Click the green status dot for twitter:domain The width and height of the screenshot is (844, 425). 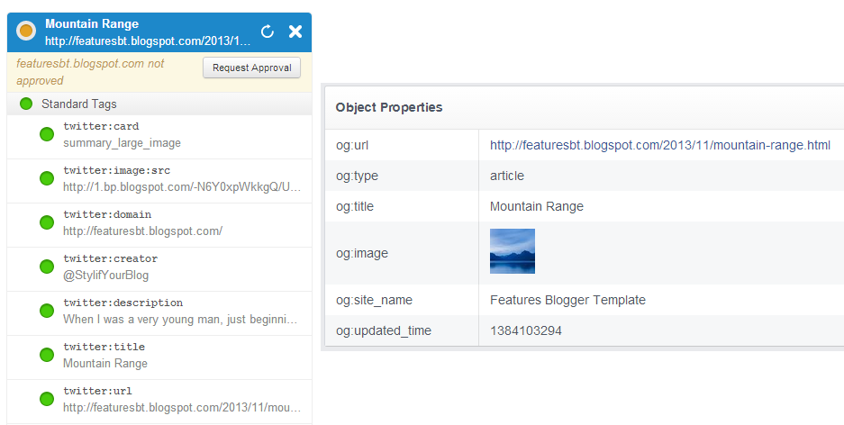47,222
